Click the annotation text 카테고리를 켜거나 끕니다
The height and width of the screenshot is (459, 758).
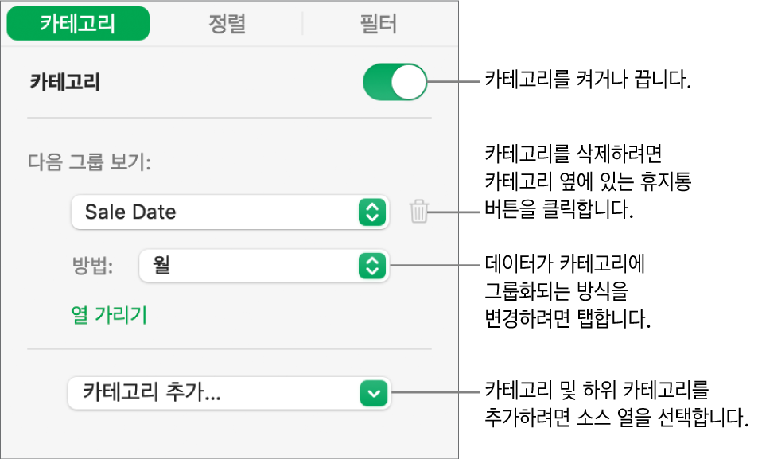click(587, 81)
